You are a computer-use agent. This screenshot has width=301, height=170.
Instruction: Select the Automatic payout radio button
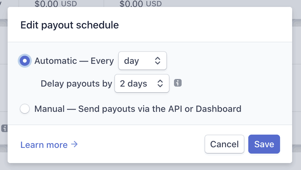click(x=25, y=61)
